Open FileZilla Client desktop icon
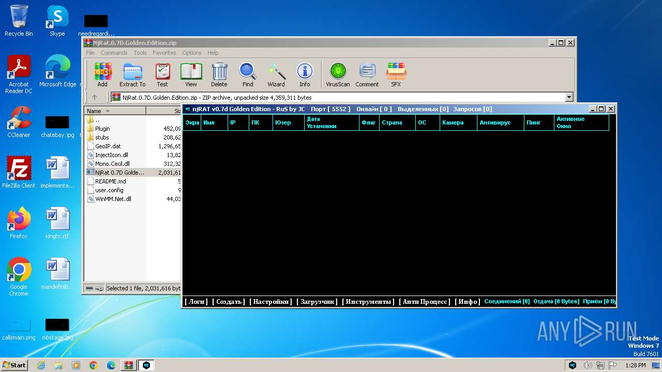Viewport: 662px width, 372px height. [19, 173]
